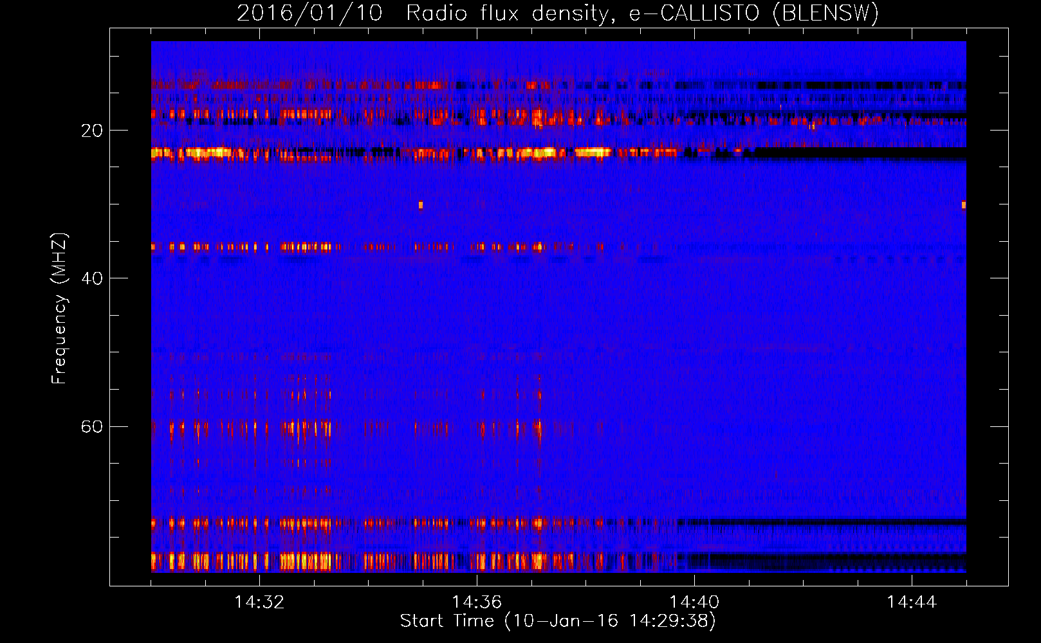This screenshot has height=643, width=1041.
Task: Click the 60 frequency tick label
Action: coord(92,426)
